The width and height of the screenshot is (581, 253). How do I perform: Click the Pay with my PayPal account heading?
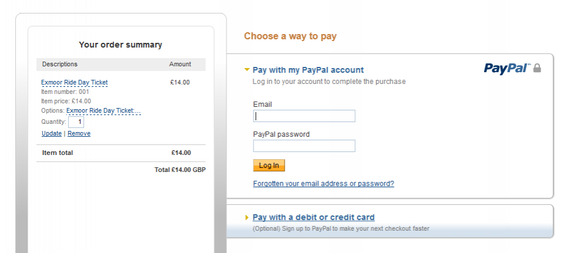(308, 70)
